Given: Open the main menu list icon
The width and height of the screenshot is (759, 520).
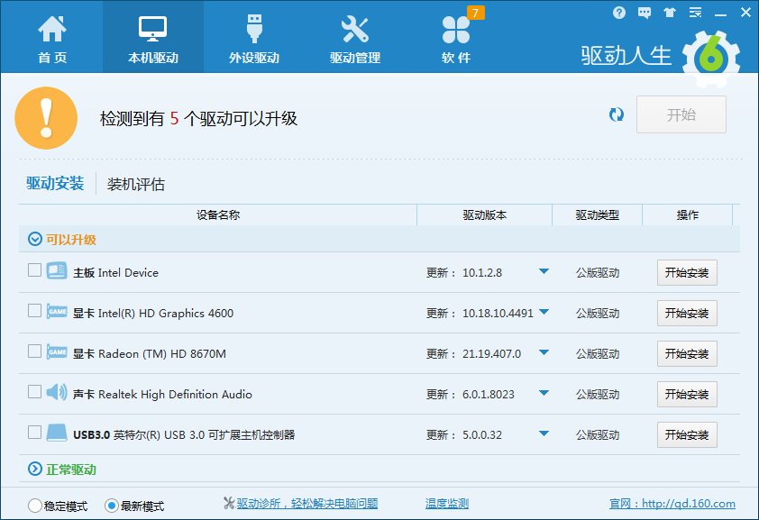Looking at the screenshot, I should (696, 13).
